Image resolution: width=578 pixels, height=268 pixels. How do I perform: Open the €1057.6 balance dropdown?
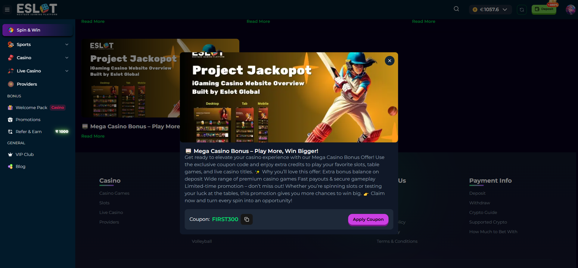tap(490, 10)
